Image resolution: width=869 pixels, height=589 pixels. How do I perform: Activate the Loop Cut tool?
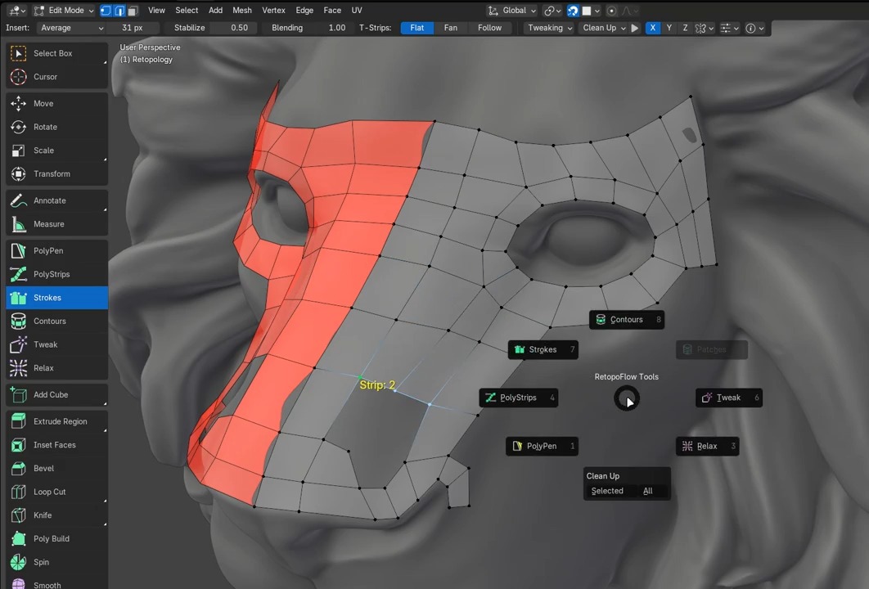[57, 492]
